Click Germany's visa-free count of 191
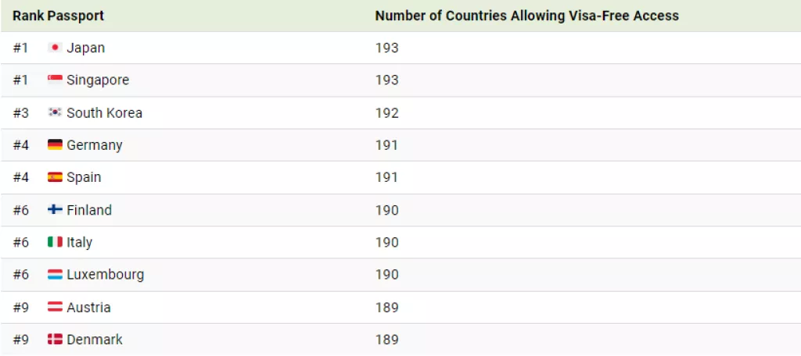The width and height of the screenshot is (801, 356). (x=386, y=145)
